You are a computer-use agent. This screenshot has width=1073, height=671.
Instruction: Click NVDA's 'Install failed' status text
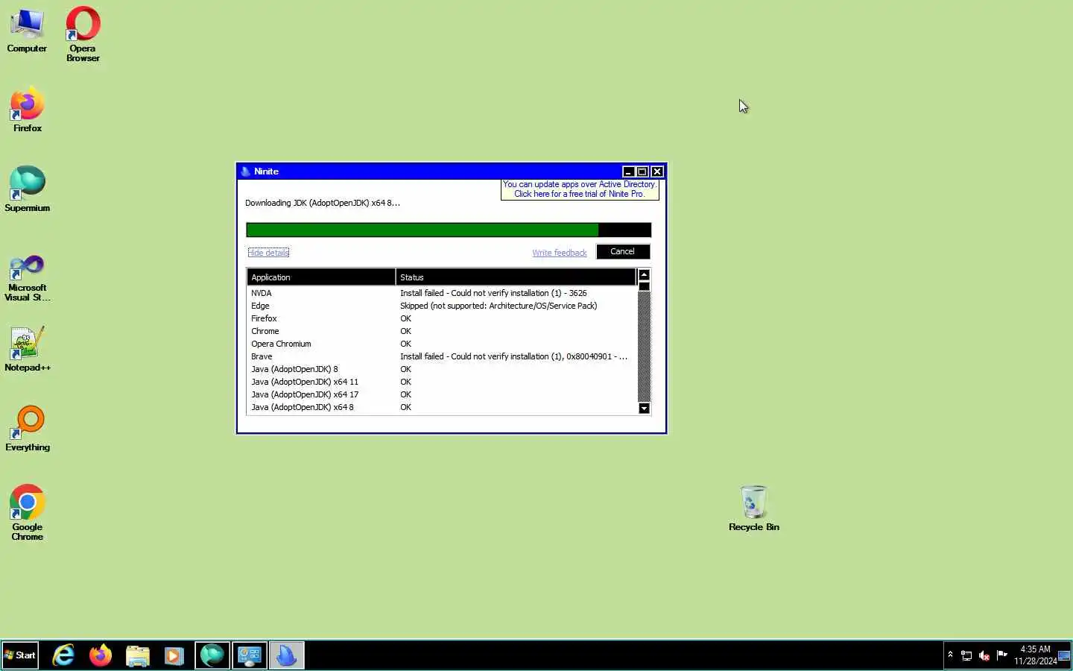[493, 293]
